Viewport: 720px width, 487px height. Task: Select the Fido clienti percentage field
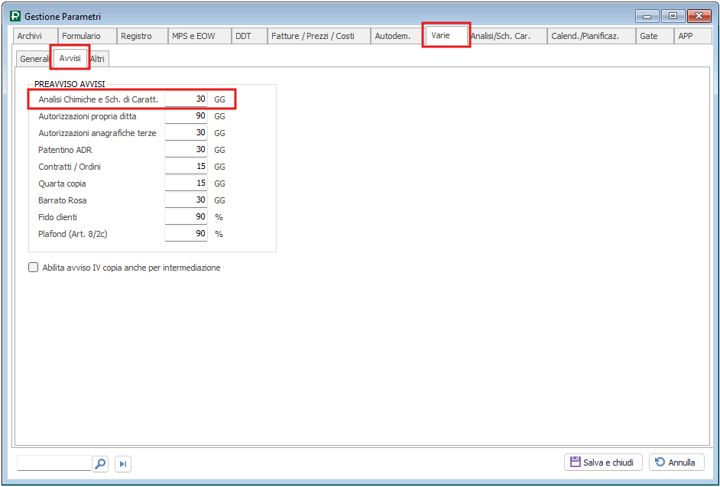click(186, 217)
